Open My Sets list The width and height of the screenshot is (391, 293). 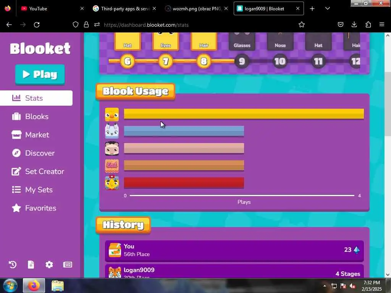(x=32, y=190)
